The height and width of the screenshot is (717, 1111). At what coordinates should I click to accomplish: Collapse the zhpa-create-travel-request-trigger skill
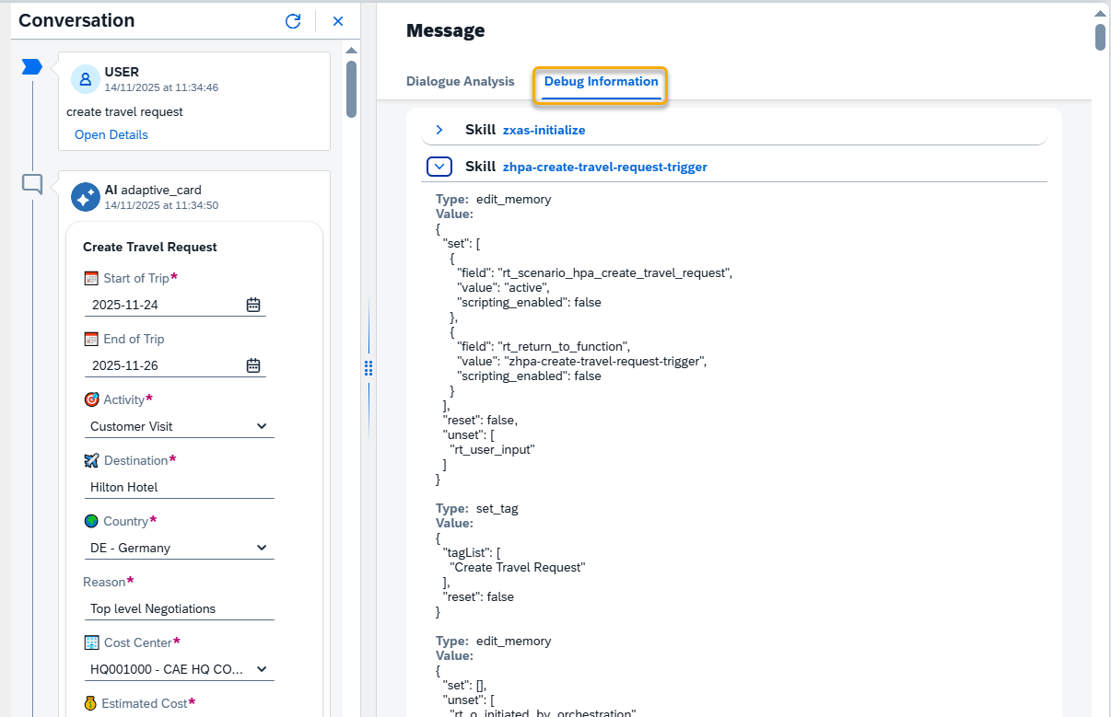439,167
